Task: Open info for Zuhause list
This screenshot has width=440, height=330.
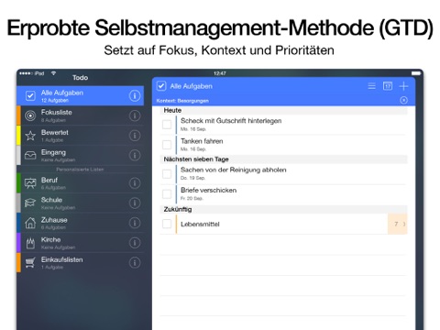Action: pos(135,223)
